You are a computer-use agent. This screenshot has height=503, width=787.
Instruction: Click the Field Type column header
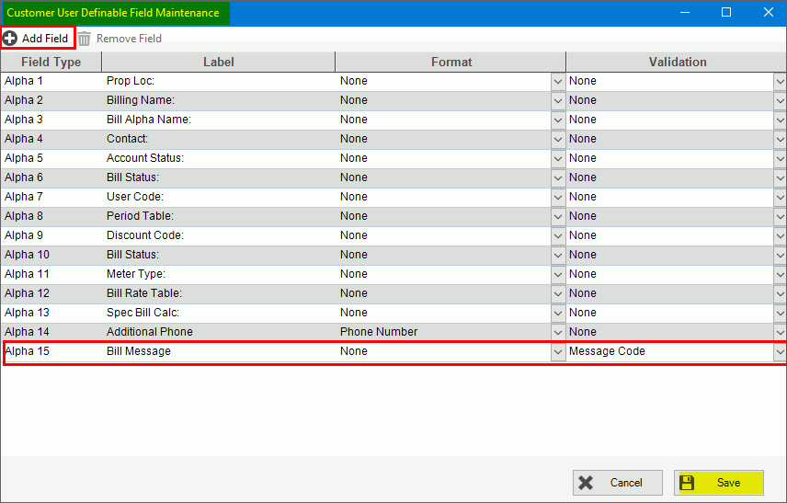51,62
